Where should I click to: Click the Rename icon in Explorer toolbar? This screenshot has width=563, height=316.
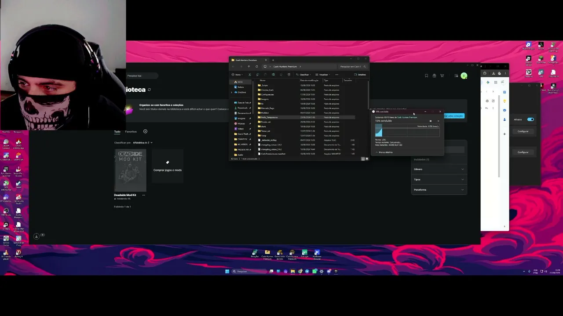pyautogui.click(x=273, y=75)
